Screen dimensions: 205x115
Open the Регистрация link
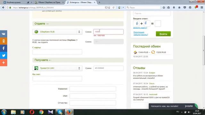[x=139, y=32]
